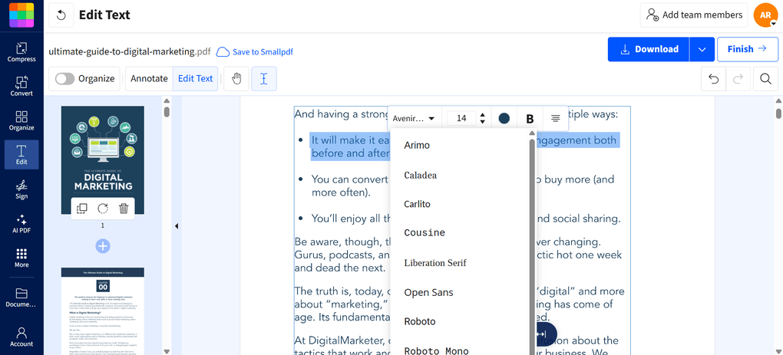Open Documents folder in sidebar
This screenshot has width=783, height=355.
pyautogui.click(x=21, y=297)
